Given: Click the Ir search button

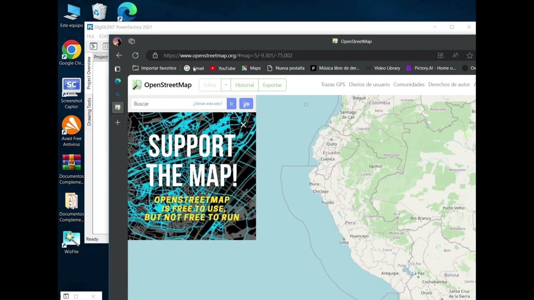Looking at the screenshot, I should click(x=232, y=104).
